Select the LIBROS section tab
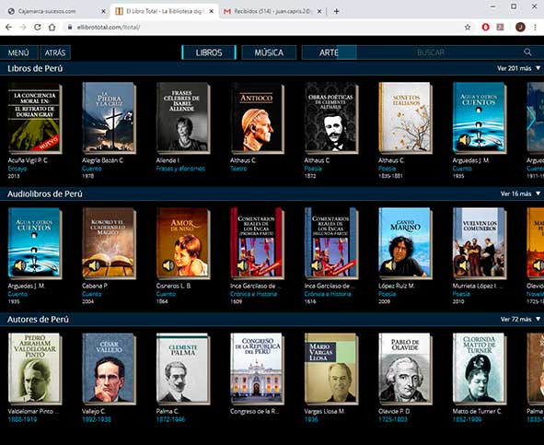The width and height of the screenshot is (544, 445). click(x=209, y=53)
